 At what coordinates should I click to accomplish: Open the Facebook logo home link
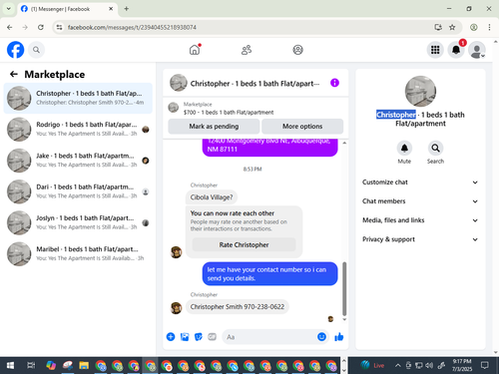click(15, 50)
